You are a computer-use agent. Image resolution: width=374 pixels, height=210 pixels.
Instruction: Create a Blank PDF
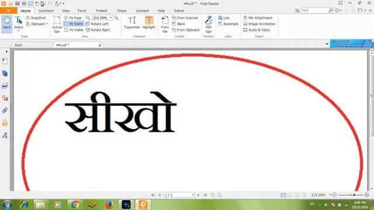pyautogui.click(x=179, y=24)
